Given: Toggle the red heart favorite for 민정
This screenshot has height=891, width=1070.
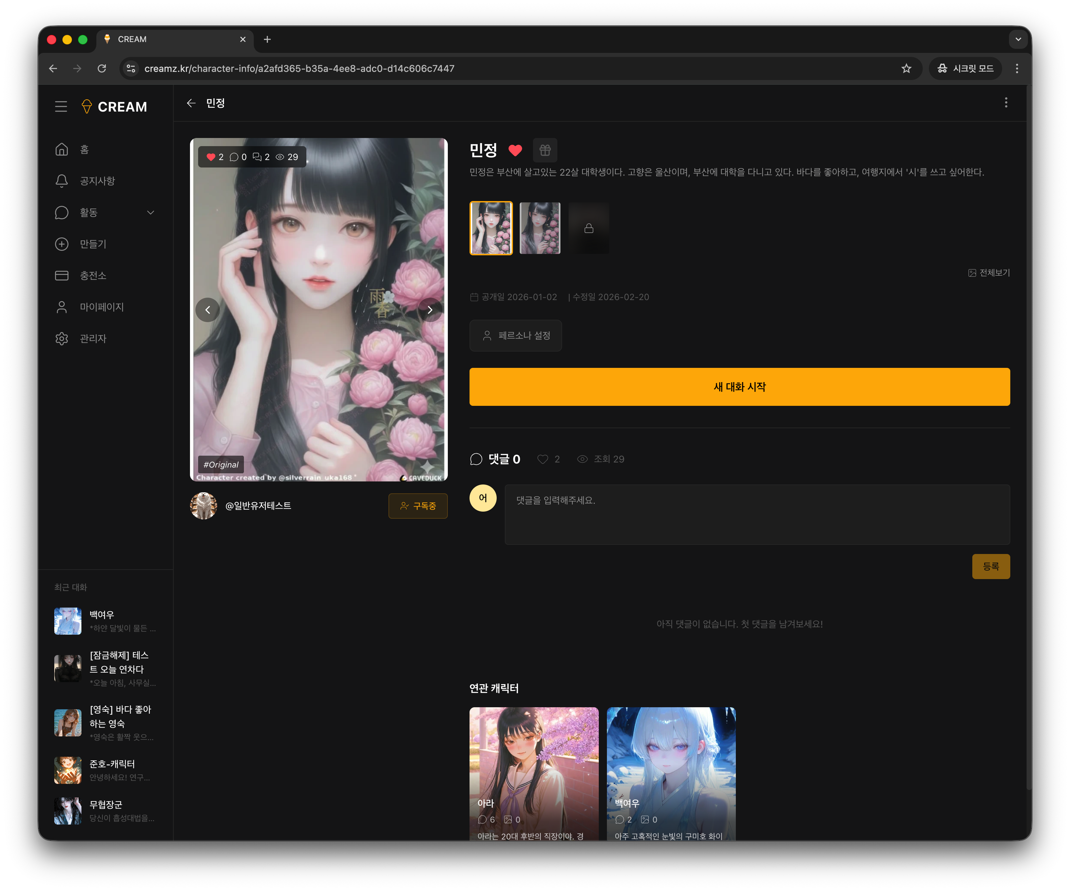Looking at the screenshot, I should [515, 150].
